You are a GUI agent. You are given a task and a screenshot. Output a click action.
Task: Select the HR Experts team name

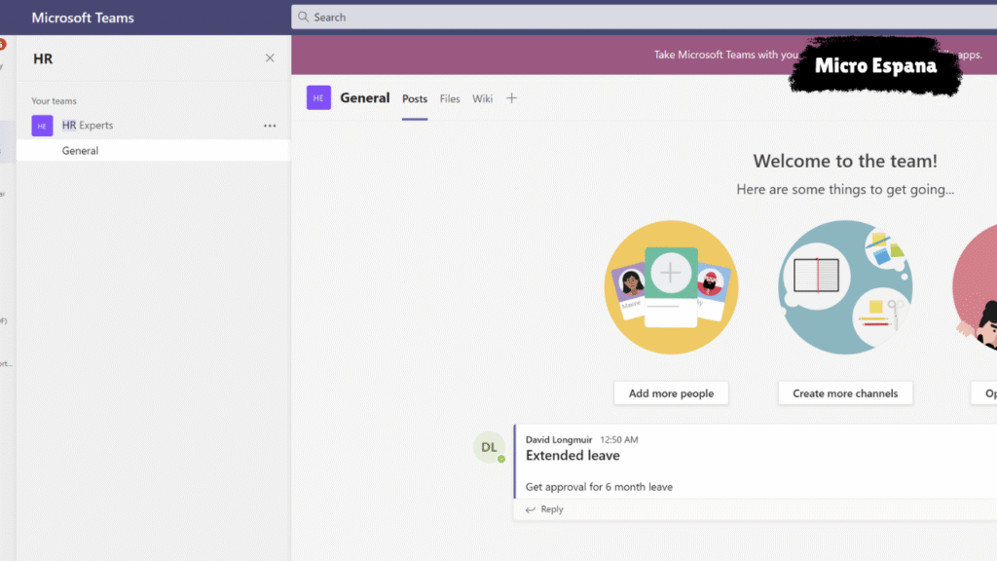click(88, 126)
